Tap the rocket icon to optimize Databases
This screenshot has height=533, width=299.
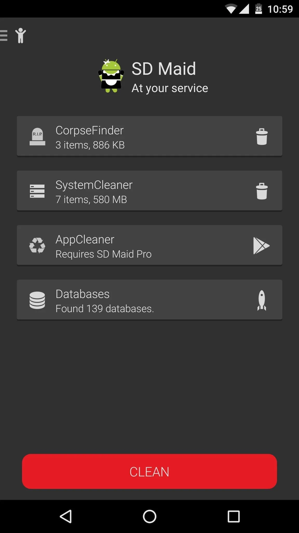pos(262,300)
